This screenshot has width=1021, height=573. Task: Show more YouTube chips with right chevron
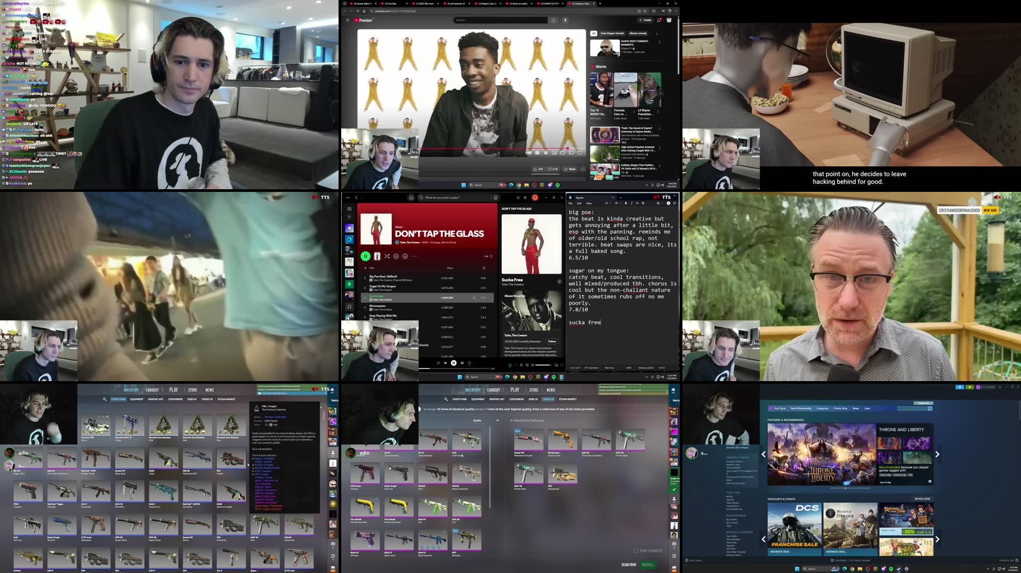click(x=657, y=33)
